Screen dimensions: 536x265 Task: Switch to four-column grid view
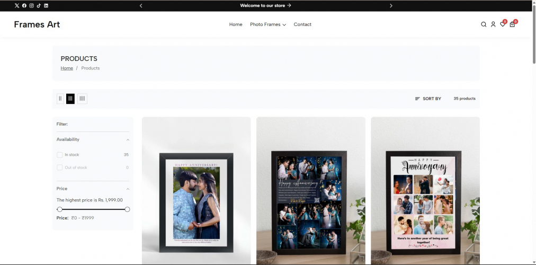(x=82, y=99)
